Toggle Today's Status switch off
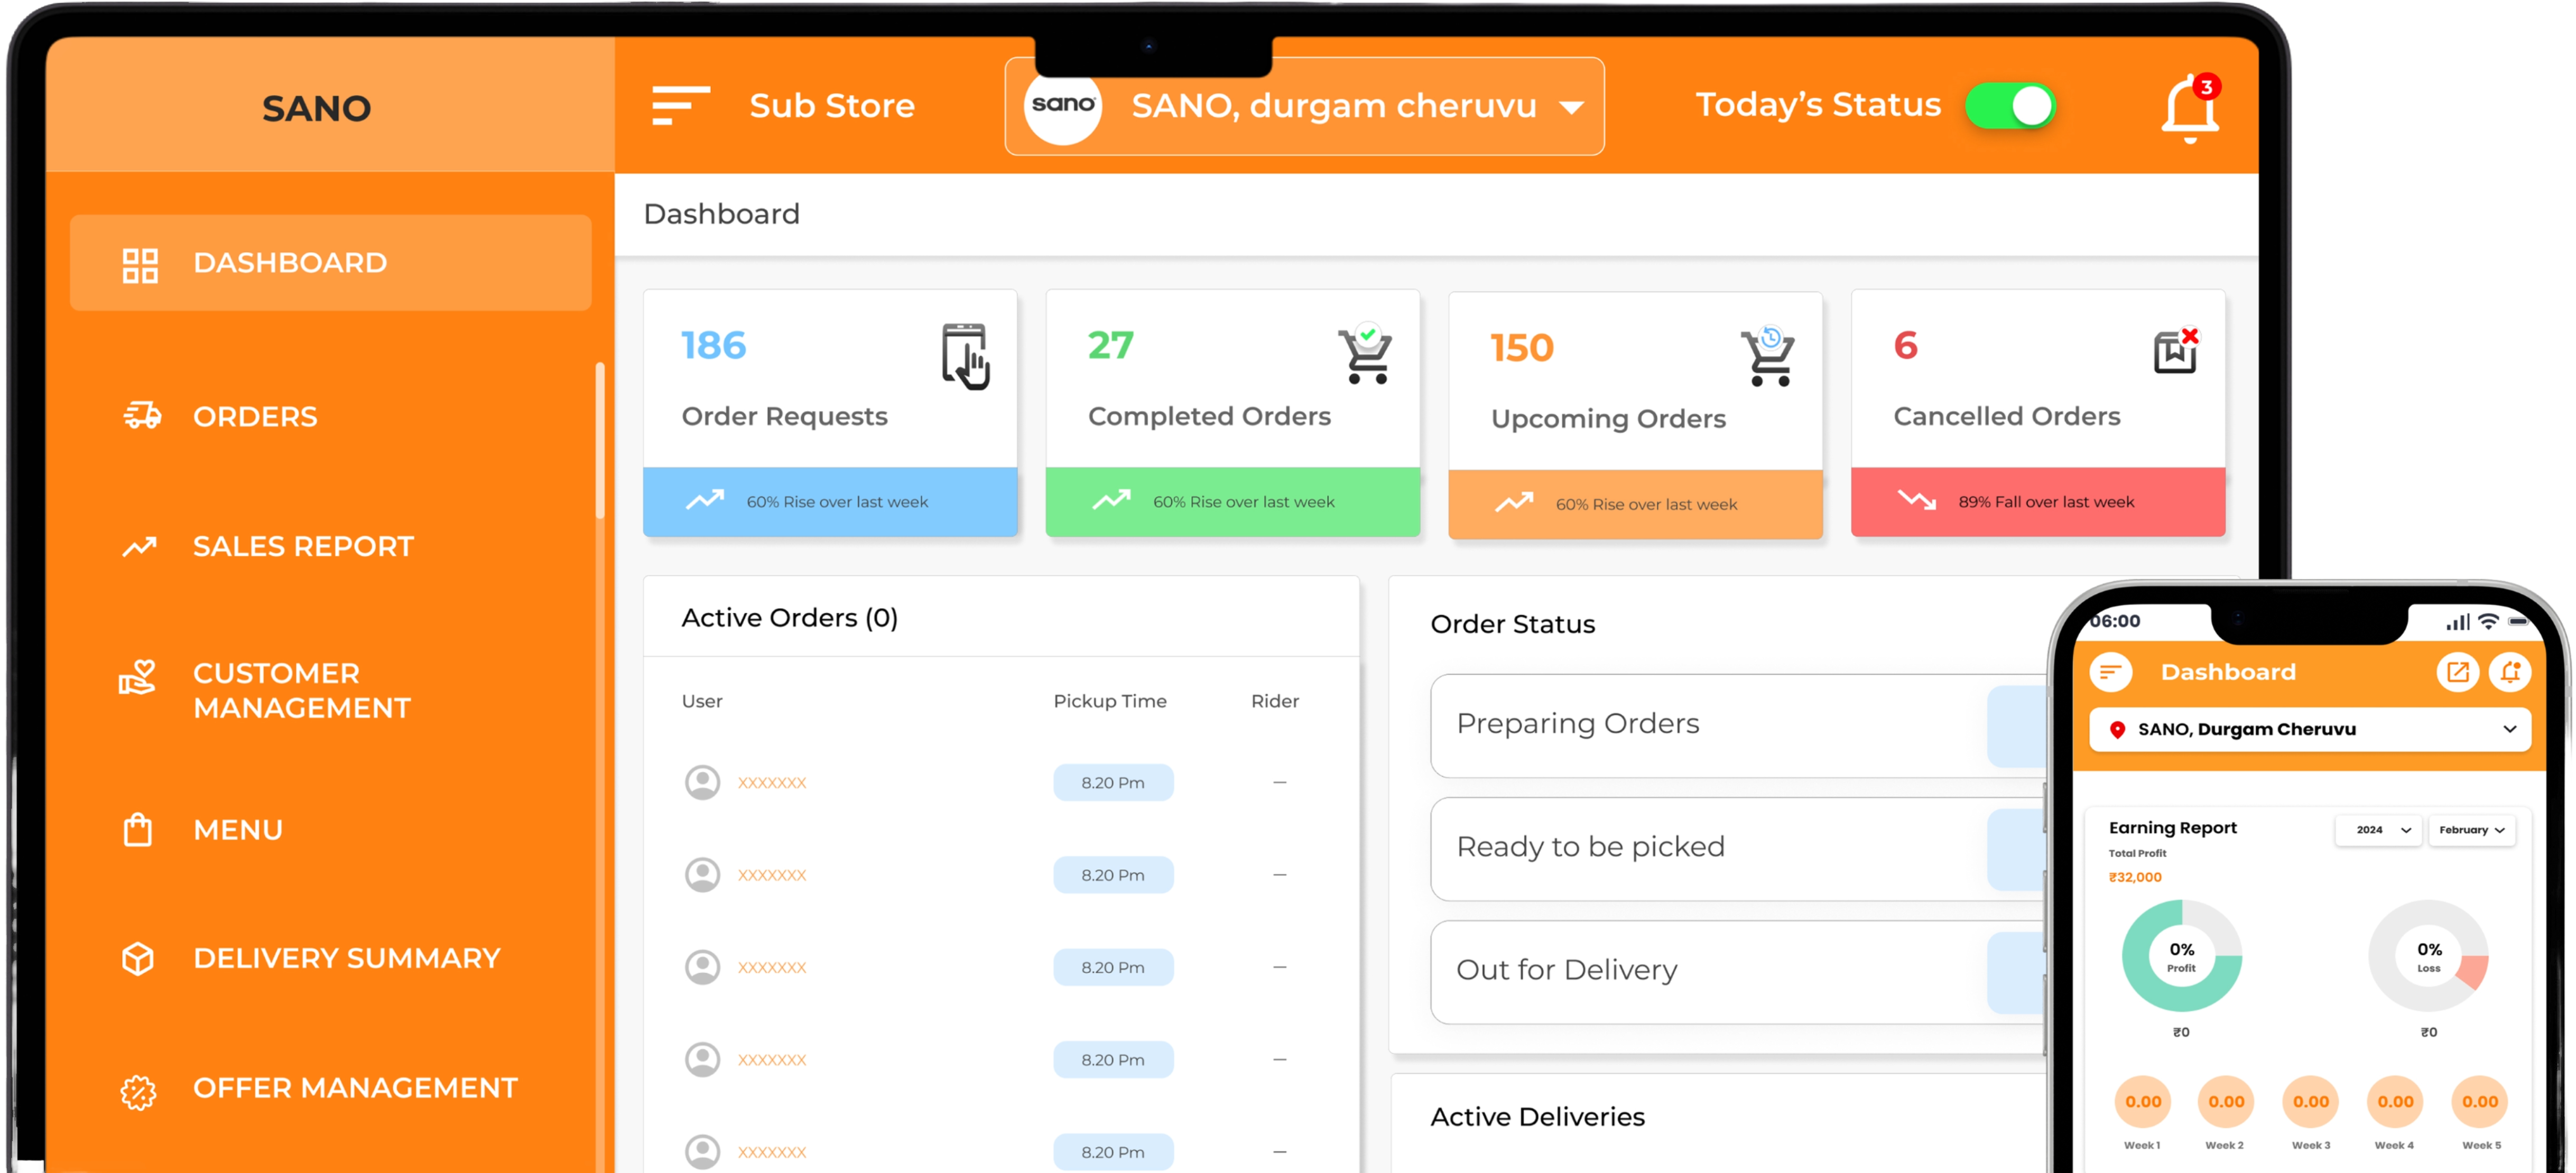The width and height of the screenshot is (2576, 1173). coord(2010,106)
